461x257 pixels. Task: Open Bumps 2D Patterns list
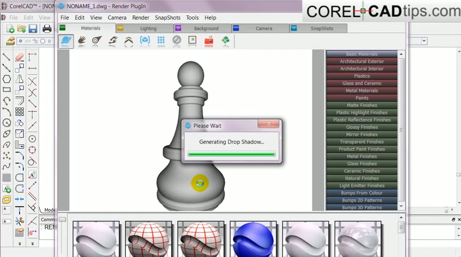tap(362, 201)
